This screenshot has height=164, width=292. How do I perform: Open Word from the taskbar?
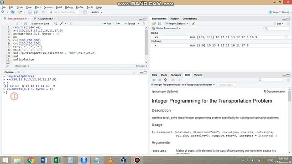pos(44,160)
